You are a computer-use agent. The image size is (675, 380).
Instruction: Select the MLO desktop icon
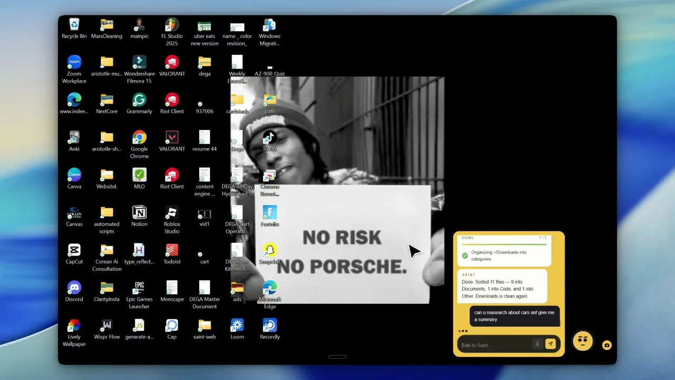click(x=139, y=178)
